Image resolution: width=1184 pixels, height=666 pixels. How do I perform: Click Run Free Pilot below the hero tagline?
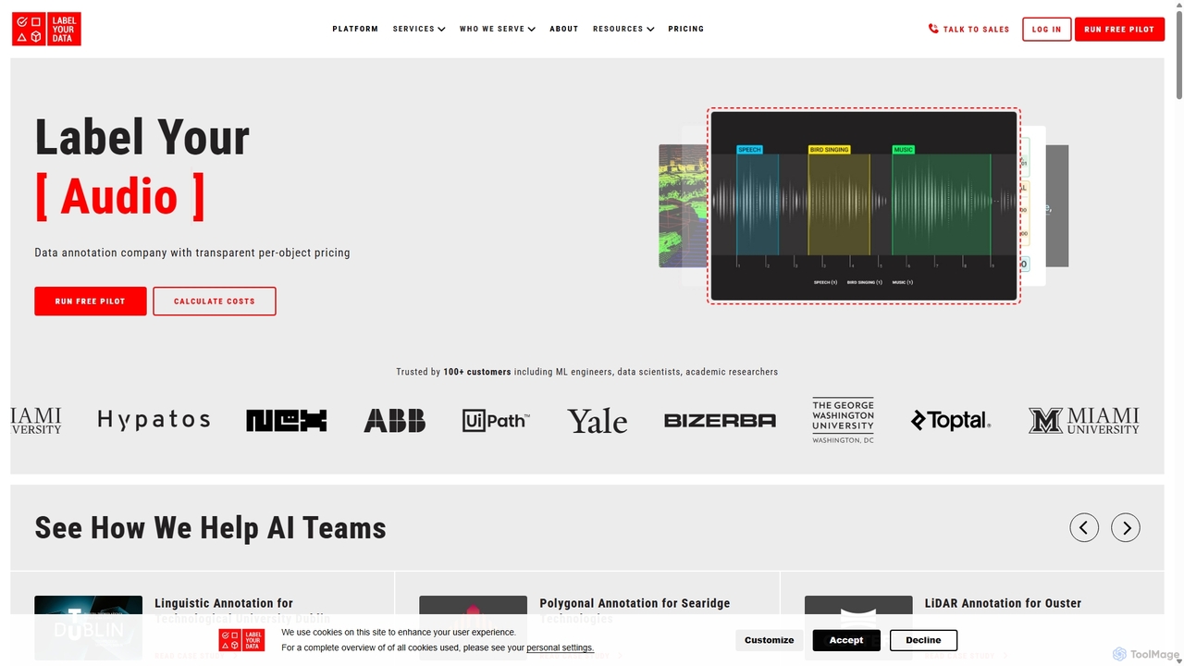click(x=91, y=302)
